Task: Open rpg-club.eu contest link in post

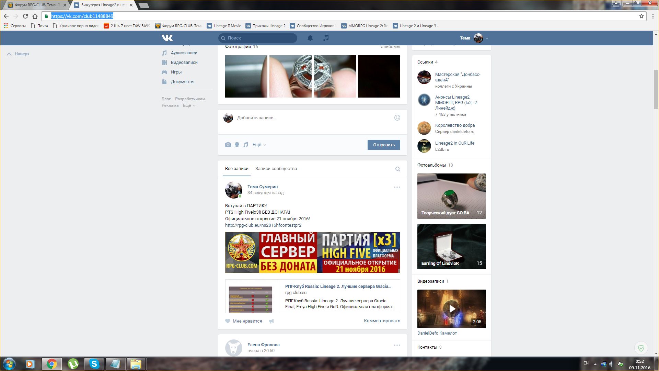Action: (x=263, y=225)
